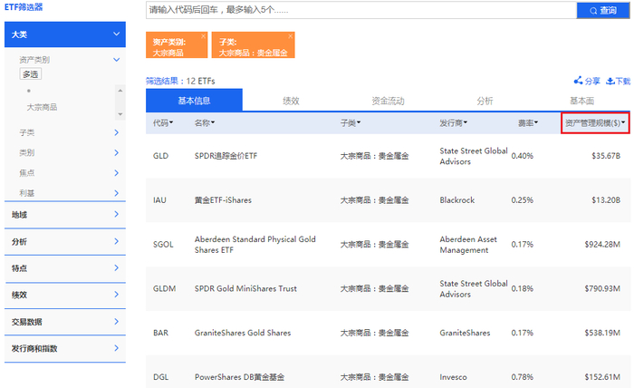Click Aberdeen Asset Management issuer cell
Image resolution: width=634 pixels, height=388 pixels.
pyautogui.click(x=468, y=245)
